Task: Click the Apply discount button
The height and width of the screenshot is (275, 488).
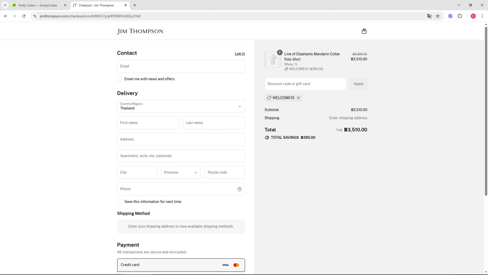Action: pyautogui.click(x=359, y=84)
